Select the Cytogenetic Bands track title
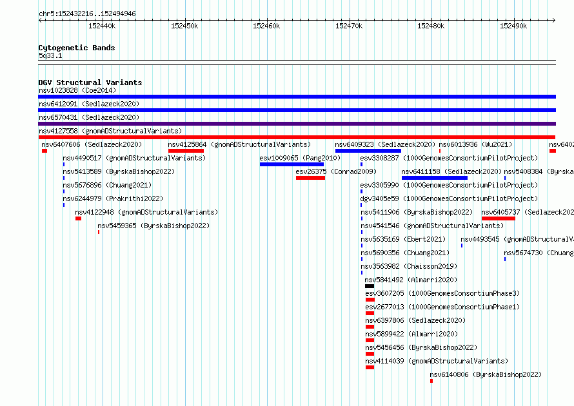This screenshot has height=406, width=574. point(77,48)
